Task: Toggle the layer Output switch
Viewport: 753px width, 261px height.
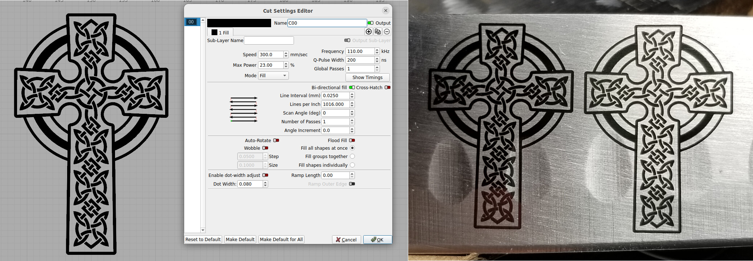Action: click(371, 23)
